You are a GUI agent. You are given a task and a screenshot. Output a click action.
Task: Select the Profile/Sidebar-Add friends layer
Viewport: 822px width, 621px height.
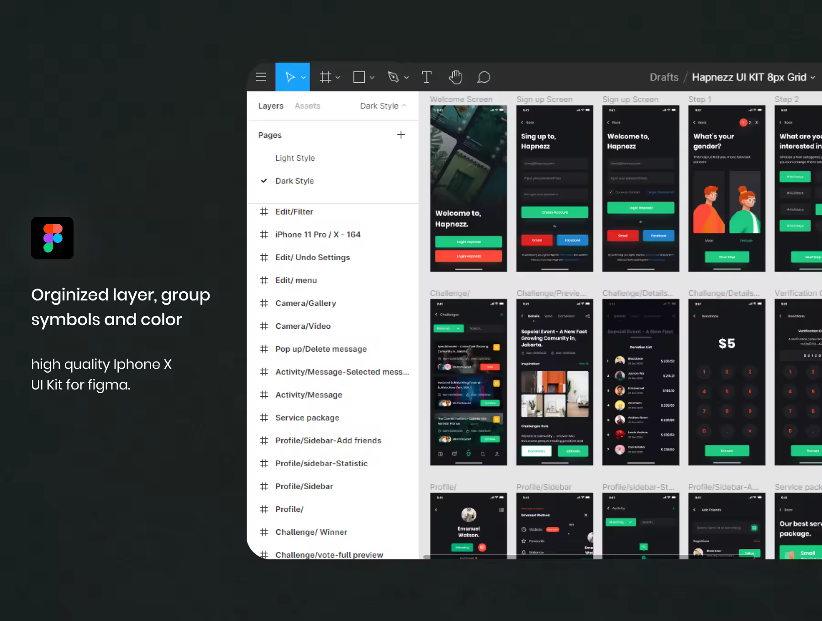333,441
